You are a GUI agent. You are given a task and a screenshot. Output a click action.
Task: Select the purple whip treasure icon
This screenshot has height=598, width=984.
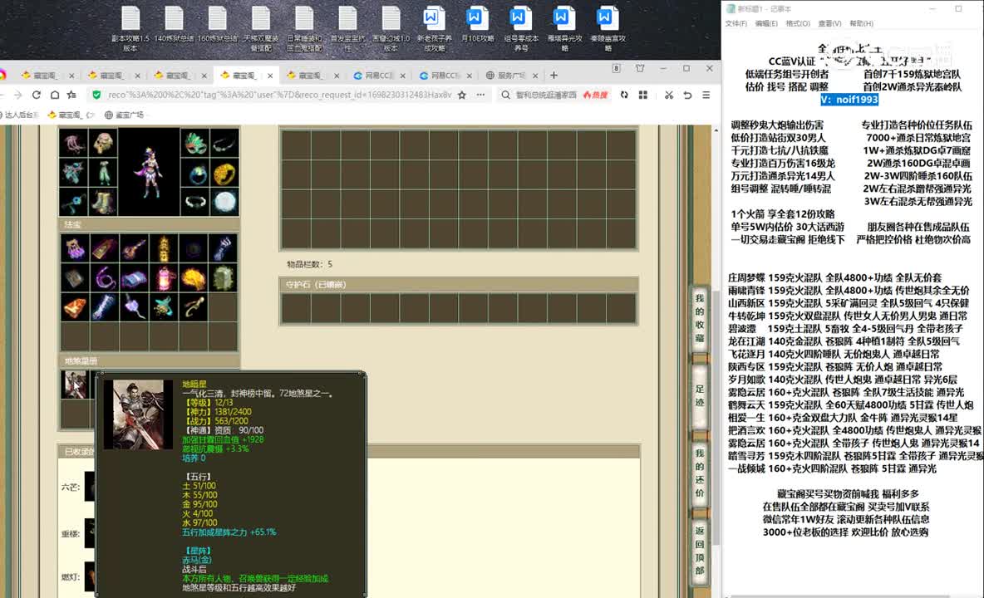coord(105,278)
